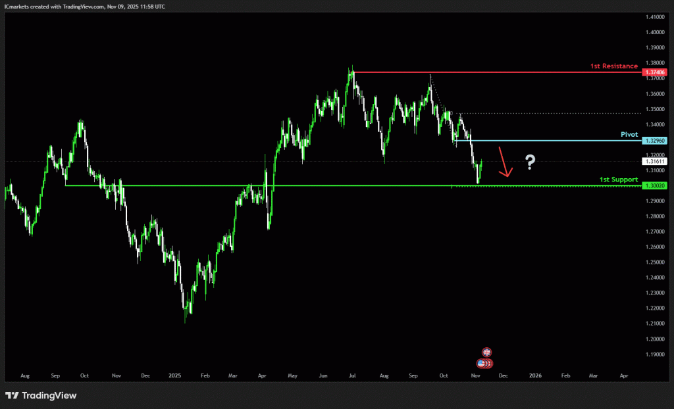This screenshot has width=674, height=409.
Task: Select the question mark annotation
Action: (529, 162)
